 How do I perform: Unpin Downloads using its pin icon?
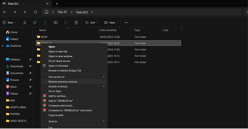click(x=30, y=66)
